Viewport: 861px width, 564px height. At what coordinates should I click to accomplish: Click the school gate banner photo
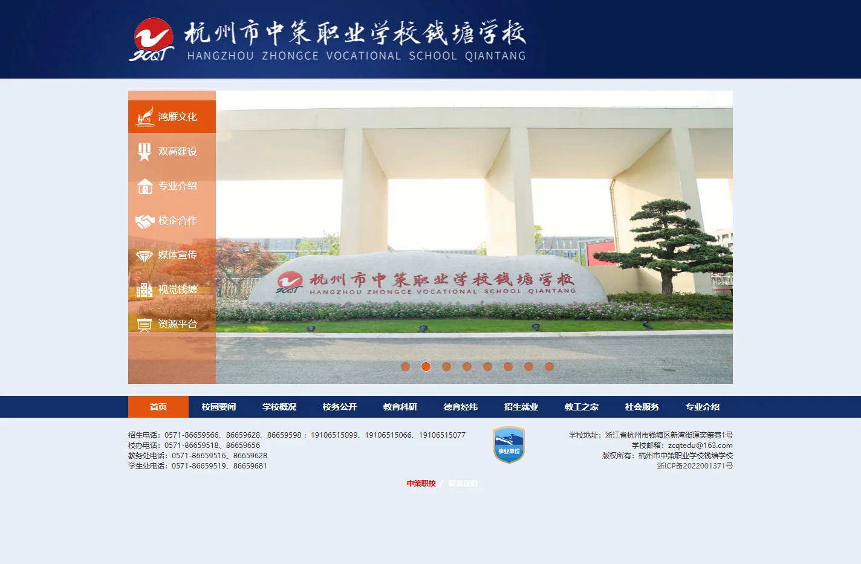click(474, 237)
